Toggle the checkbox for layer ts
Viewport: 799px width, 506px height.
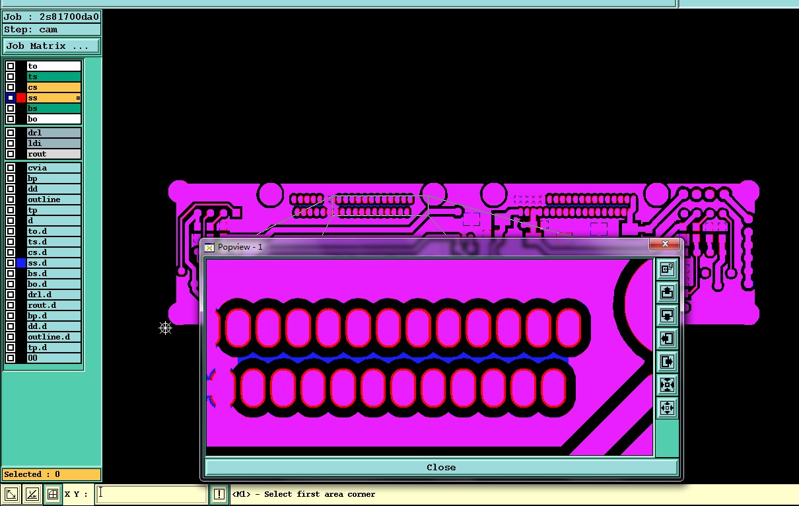click(11, 77)
